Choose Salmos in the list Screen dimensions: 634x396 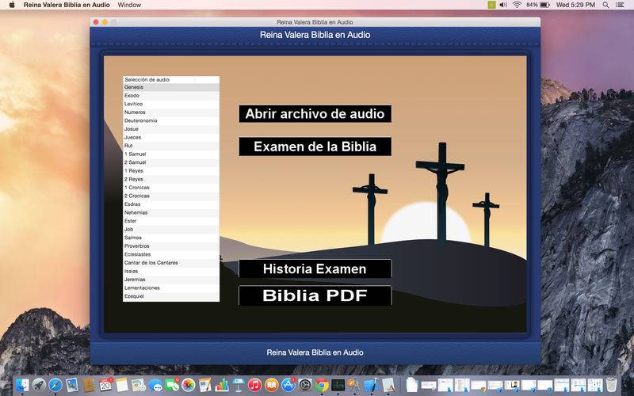click(171, 238)
